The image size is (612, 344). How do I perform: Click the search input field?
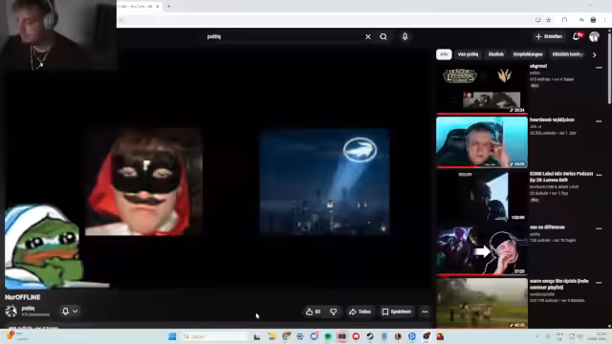pos(284,36)
